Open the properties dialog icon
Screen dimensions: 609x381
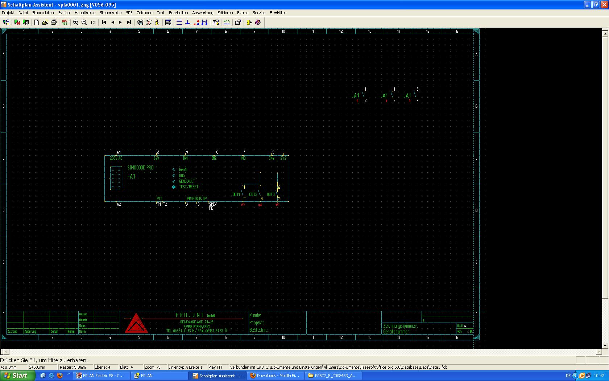[238, 22]
